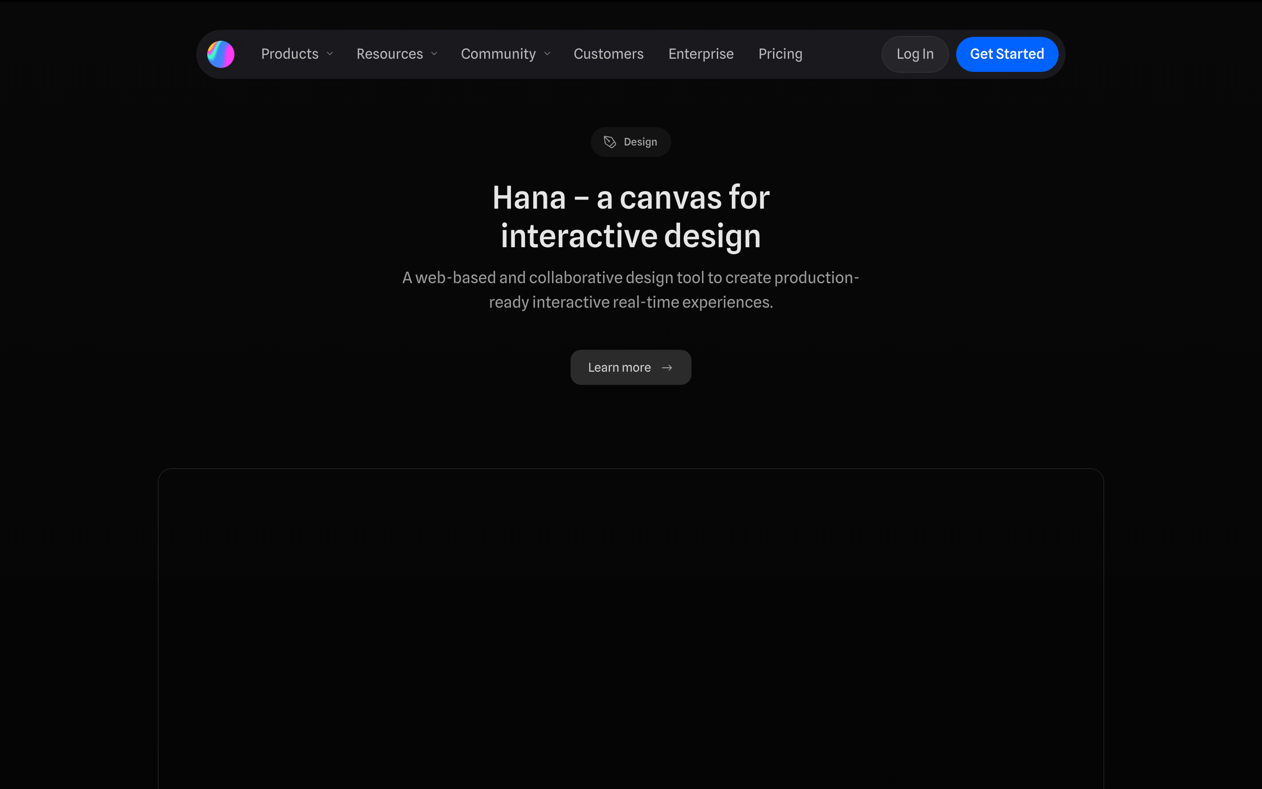Click the Learn more button
Screen dimensions: 1262x789
[631, 367]
